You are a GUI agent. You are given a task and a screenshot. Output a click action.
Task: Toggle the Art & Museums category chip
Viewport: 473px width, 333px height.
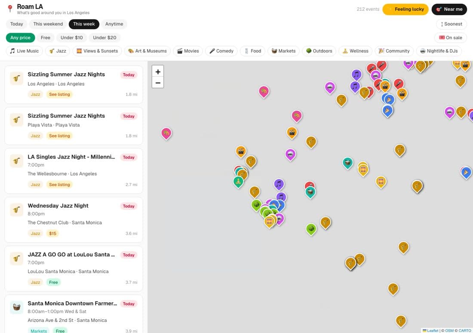(147, 51)
